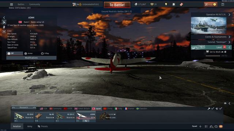
Task: Select the Ki-10-II vehicle slot
Action: tap(24, 116)
